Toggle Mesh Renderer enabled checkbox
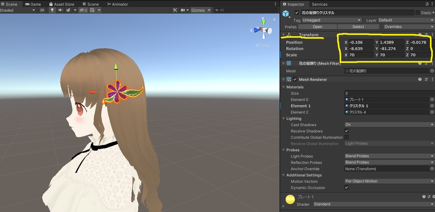Image resolution: width=435 pixels, height=212 pixels. [x=295, y=79]
